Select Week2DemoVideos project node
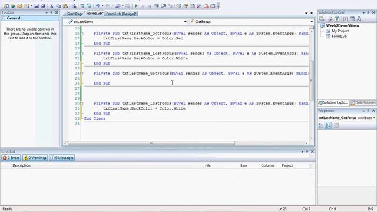 (343, 25)
